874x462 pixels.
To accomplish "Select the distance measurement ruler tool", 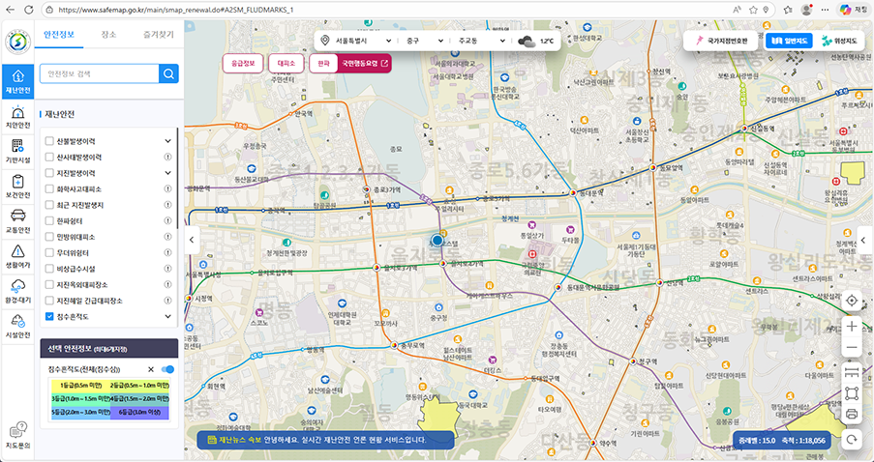I will pos(852,371).
